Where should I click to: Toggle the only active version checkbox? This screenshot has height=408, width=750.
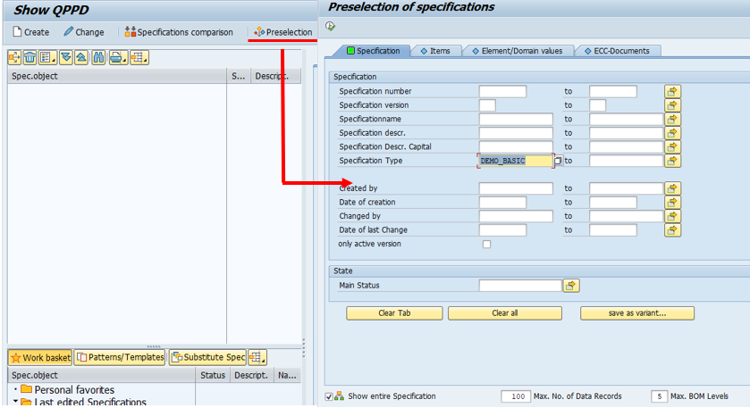(x=486, y=244)
